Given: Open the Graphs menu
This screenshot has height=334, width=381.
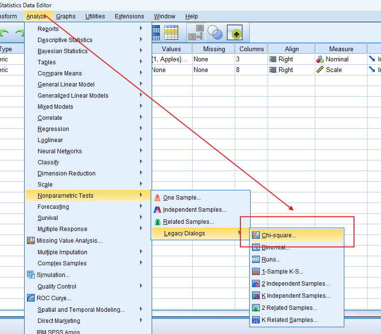Looking at the screenshot, I should point(66,16).
